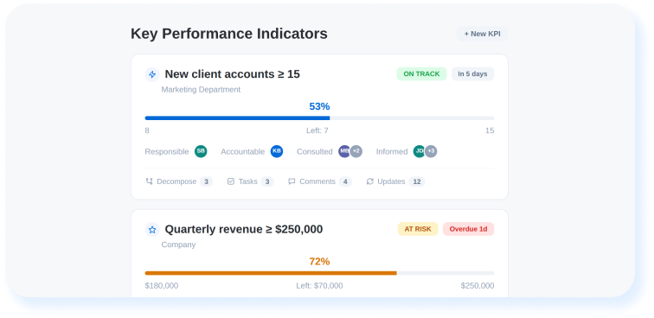The image size is (654, 318).
Task: Click the 72% progress value
Action: click(x=319, y=262)
